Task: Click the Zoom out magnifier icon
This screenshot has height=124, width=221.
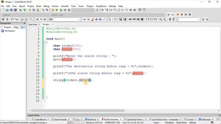Action: 164,19
